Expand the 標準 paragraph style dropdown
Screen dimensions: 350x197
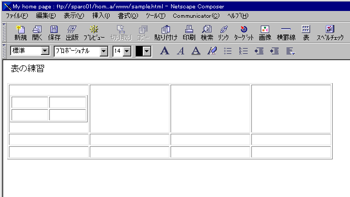tap(45, 51)
